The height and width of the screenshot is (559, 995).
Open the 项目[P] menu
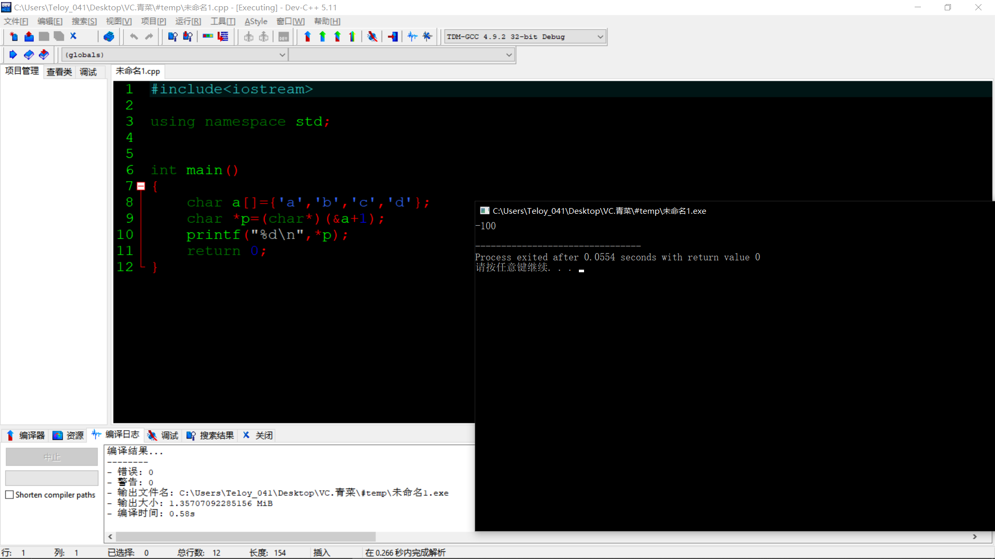coord(153,21)
